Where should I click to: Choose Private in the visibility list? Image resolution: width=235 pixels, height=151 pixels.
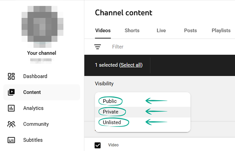(111, 112)
